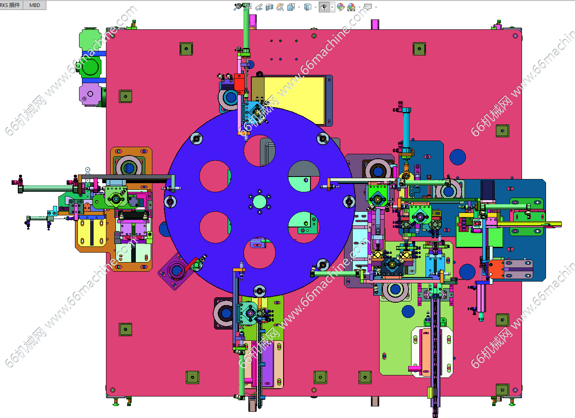Viewport: 575px width, 418px height.
Task: Click the View Orientation cube icon
Action: (x=291, y=7)
